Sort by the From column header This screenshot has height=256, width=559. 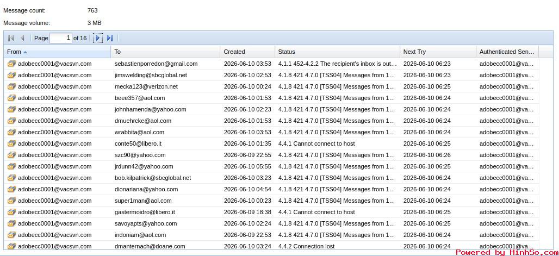pos(58,52)
